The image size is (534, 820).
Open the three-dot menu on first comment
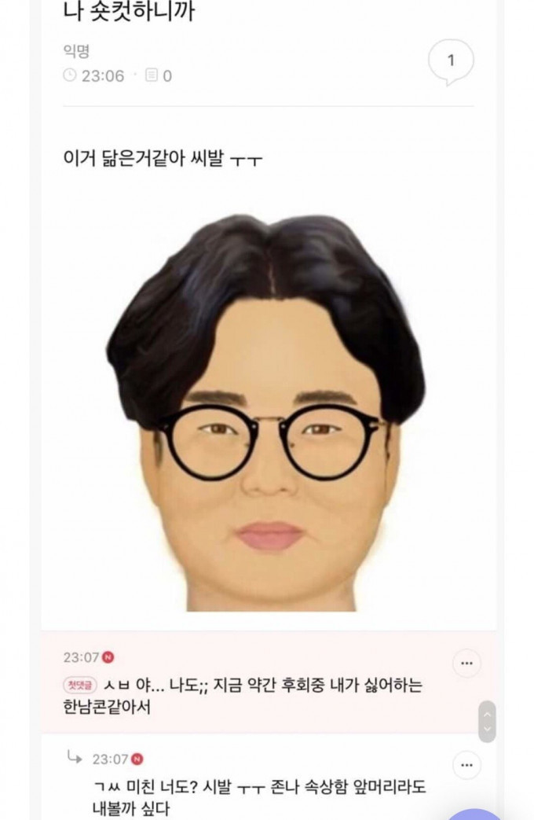click(466, 663)
